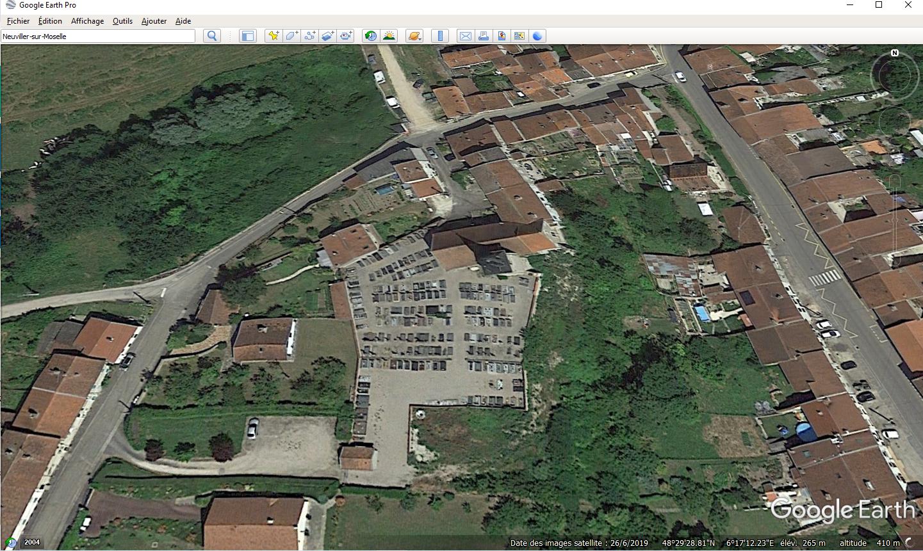This screenshot has height=551, width=923.
Task: Print the current view
Action: (x=484, y=36)
